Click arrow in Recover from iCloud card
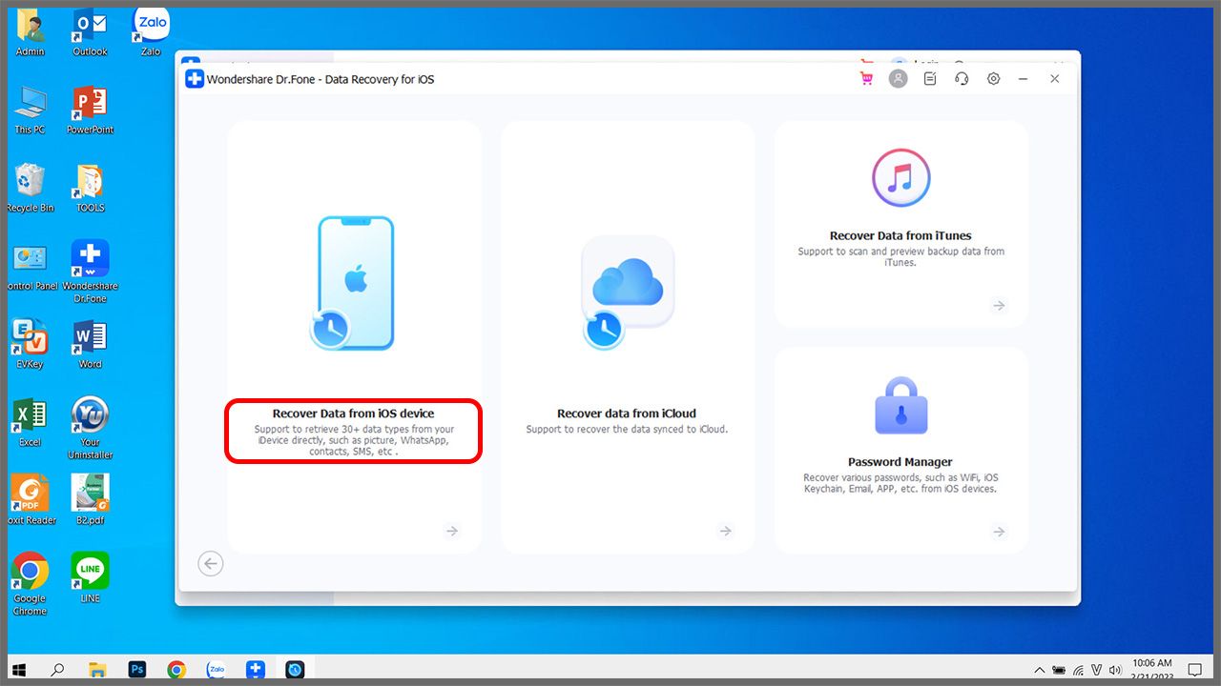Screen dimensions: 1221x686 coord(726,532)
